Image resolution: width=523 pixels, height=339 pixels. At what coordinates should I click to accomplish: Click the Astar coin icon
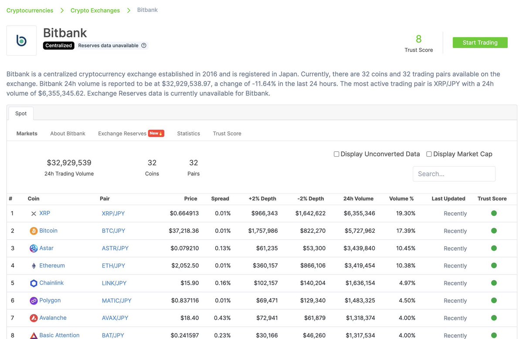tap(34, 248)
